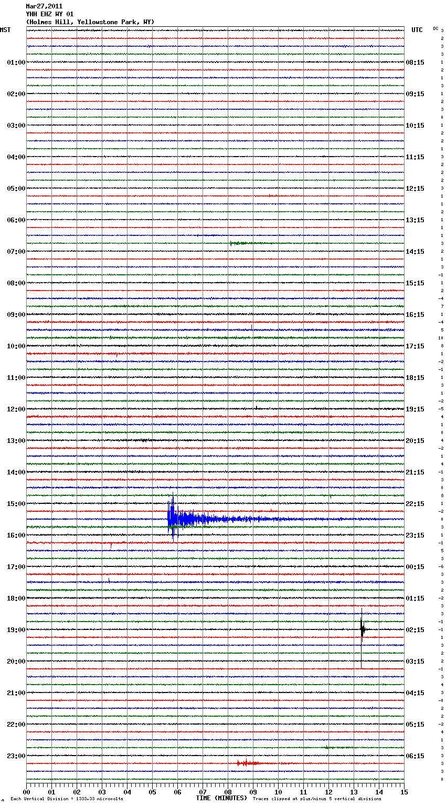The width and height of the screenshot is (446, 806).
Task: Select the 03:00 MST time label
Action: tap(16, 126)
